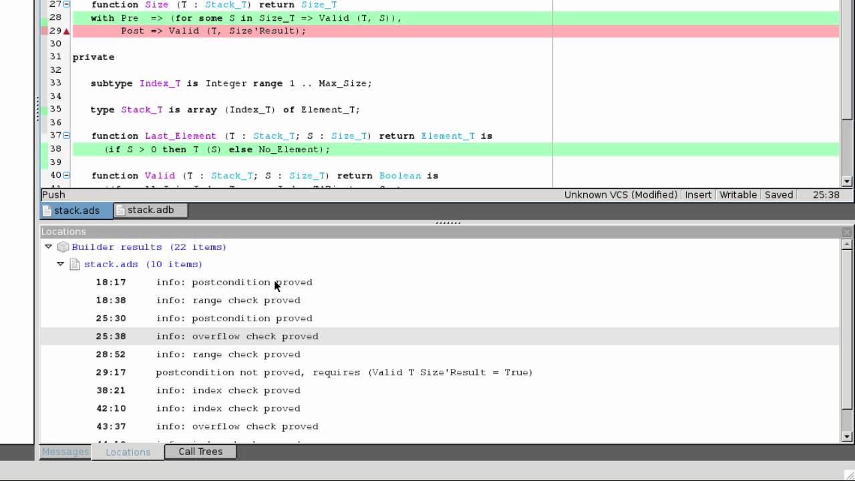Screen dimensions: 855x481
Task: Click Last_Element function name on line 37
Action: click(x=180, y=136)
